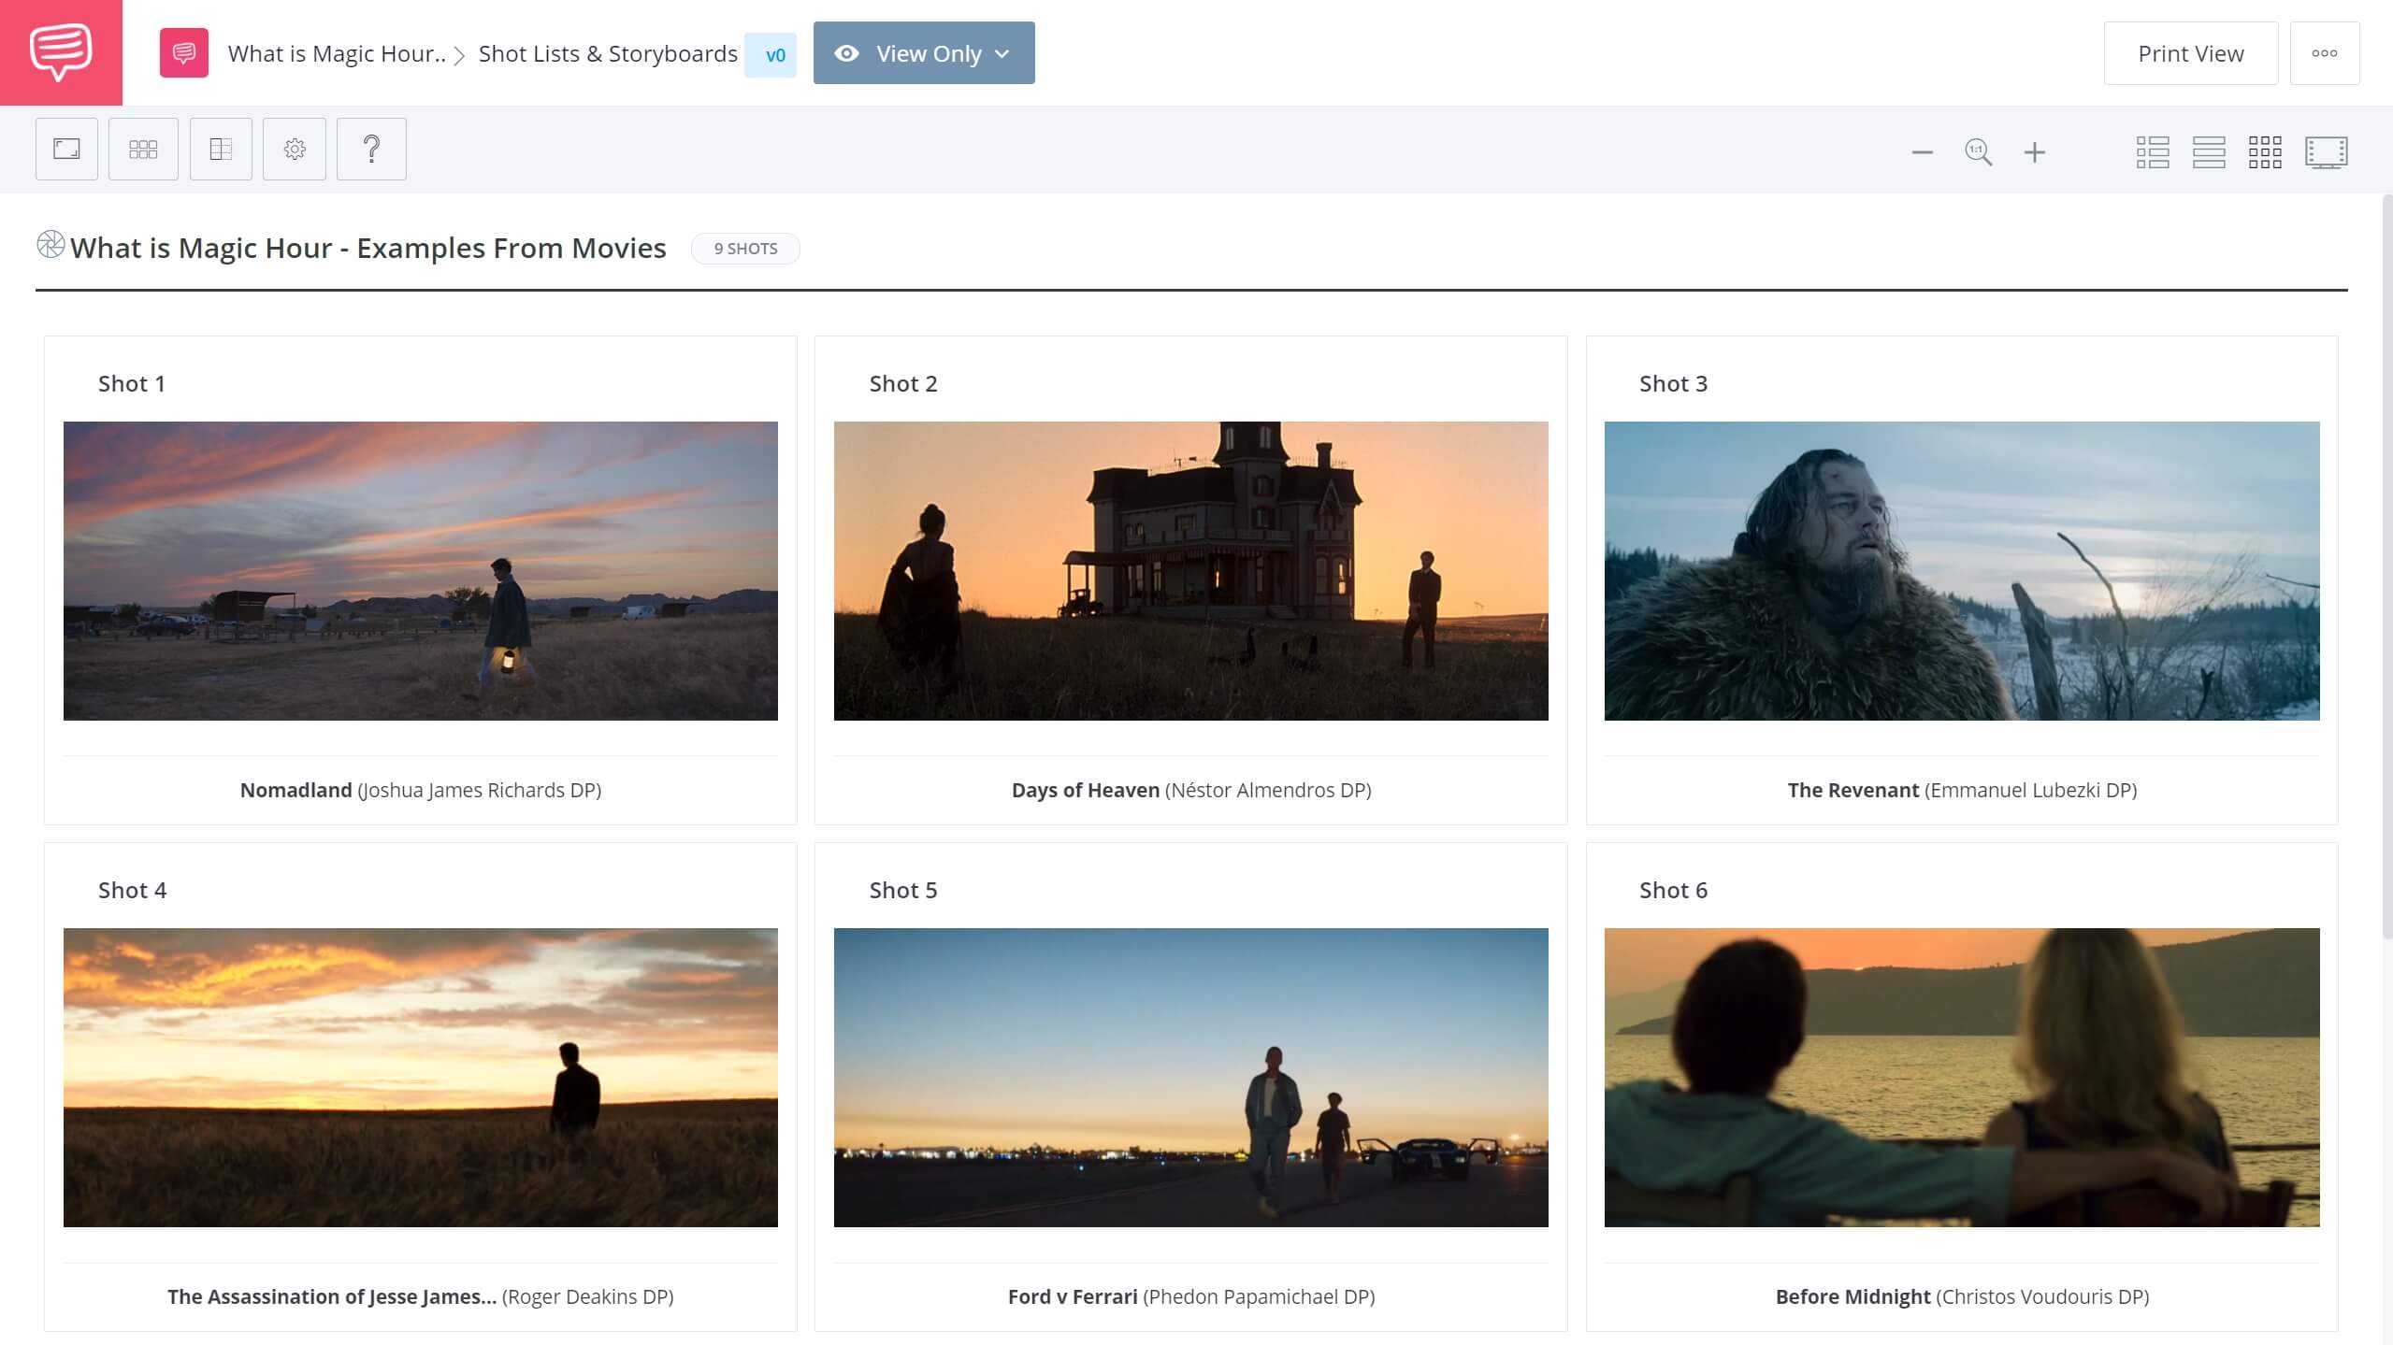Expand the View Only dropdown
Viewport: 2393px width, 1345px height.
coord(924,53)
